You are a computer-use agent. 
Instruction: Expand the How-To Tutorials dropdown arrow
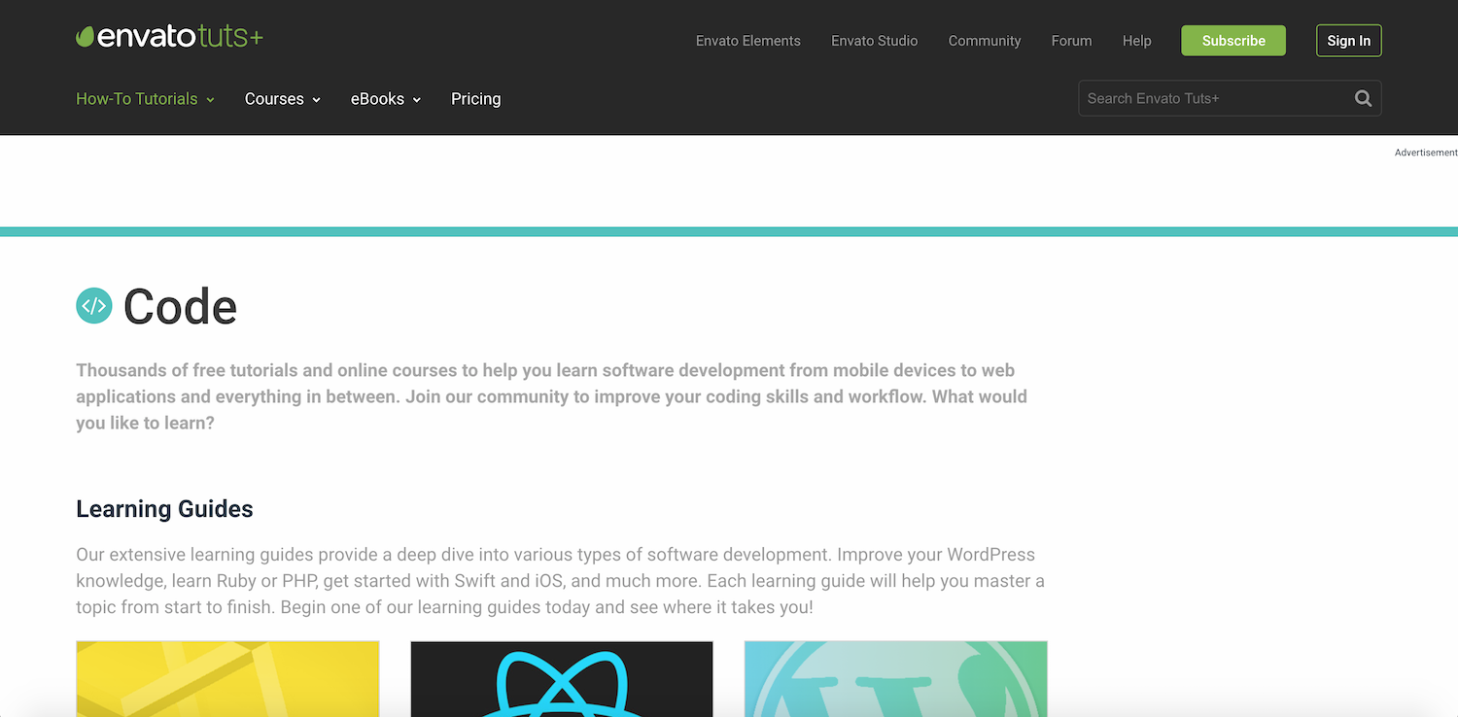(210, 100)
